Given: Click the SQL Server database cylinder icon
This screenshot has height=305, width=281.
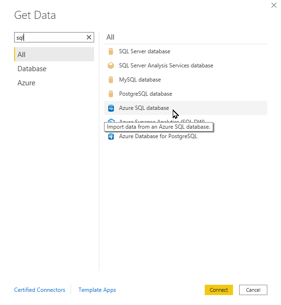Looking at the screenshot, I should click(111, 51).
